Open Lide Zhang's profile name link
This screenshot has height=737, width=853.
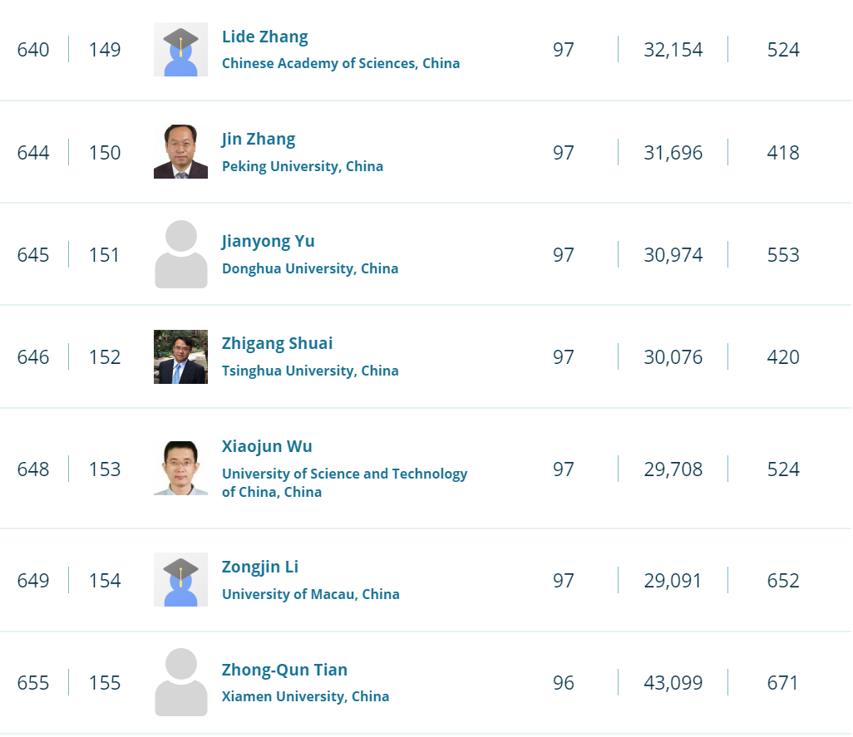(264, 37)
